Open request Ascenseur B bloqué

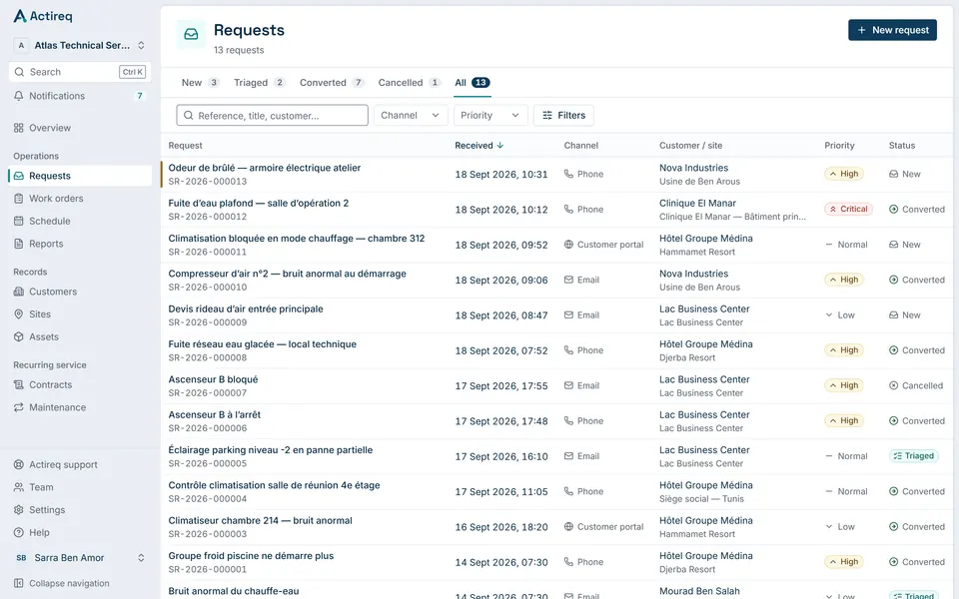[x=213, y=379]
